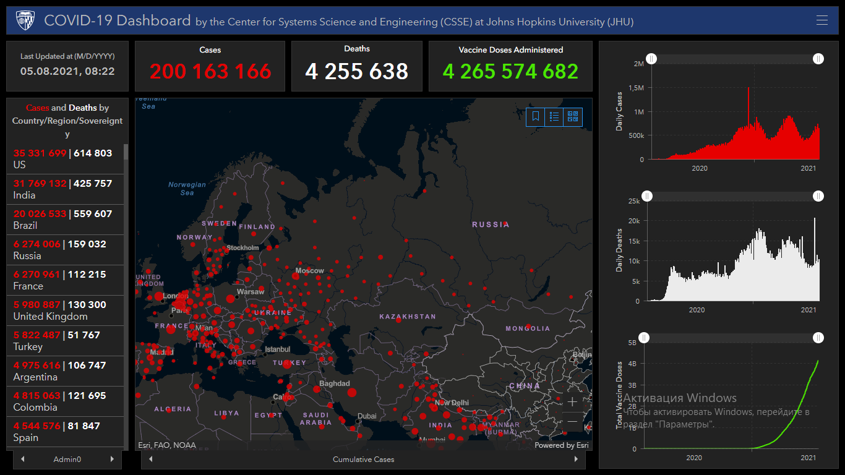Select the Cumulative Cases map tab
Image resolution: width=845 pixels, height=475 pixels.
pos(363,460)
